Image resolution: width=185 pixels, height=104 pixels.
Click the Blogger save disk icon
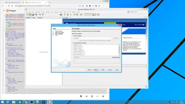[x=103, y=96]
